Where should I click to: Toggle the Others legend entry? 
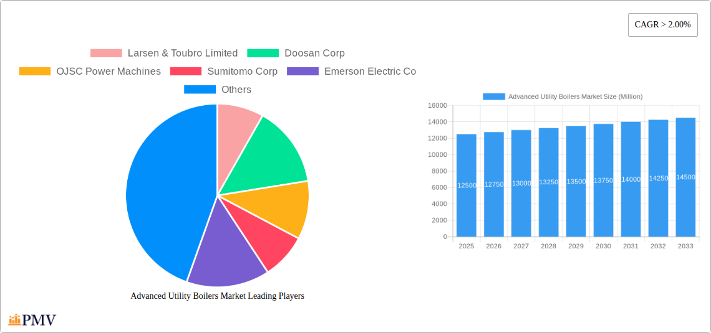click(217, 90)
